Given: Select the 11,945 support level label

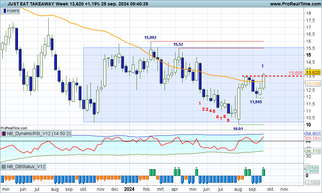Looking at the screenshot, I should (256, 102).
